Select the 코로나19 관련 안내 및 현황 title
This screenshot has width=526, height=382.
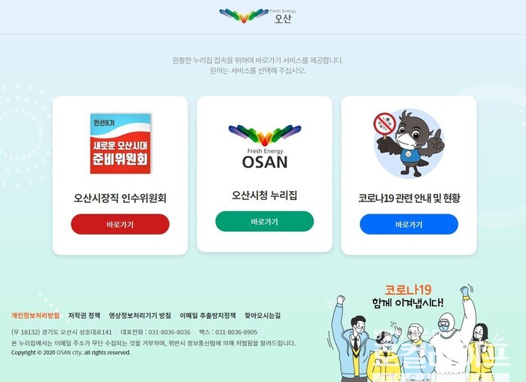point(409,198)
